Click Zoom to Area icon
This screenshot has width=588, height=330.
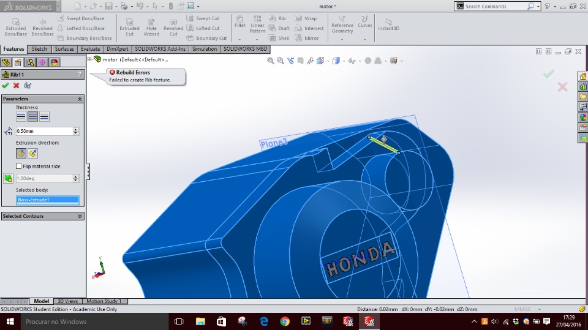[281, 61]
